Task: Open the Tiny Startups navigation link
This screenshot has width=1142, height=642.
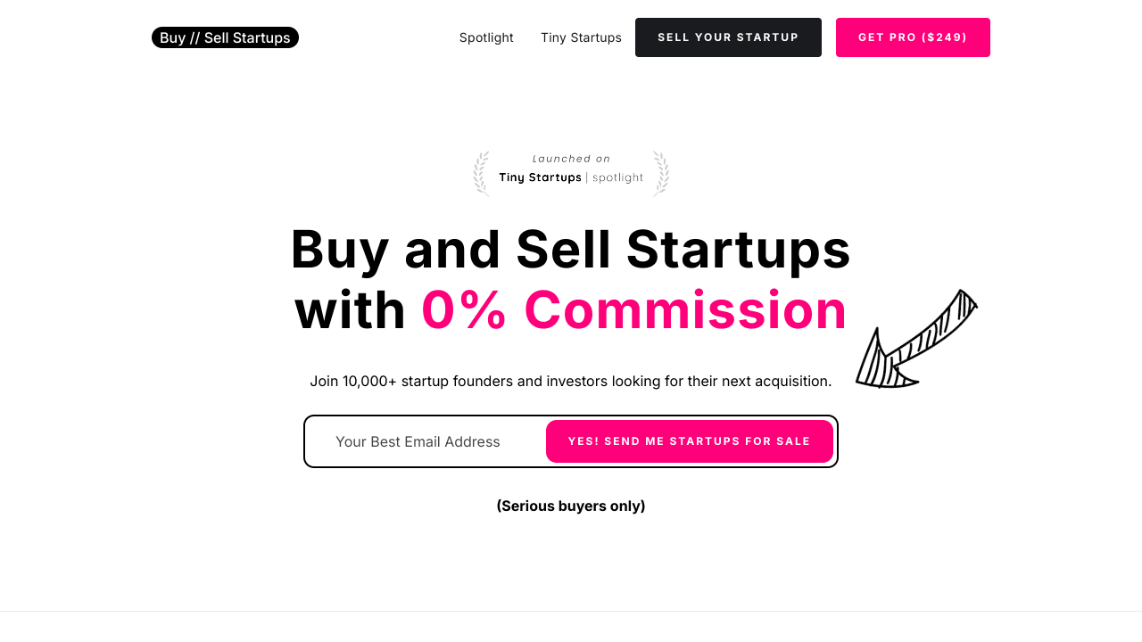Action: tap(581, 37)
